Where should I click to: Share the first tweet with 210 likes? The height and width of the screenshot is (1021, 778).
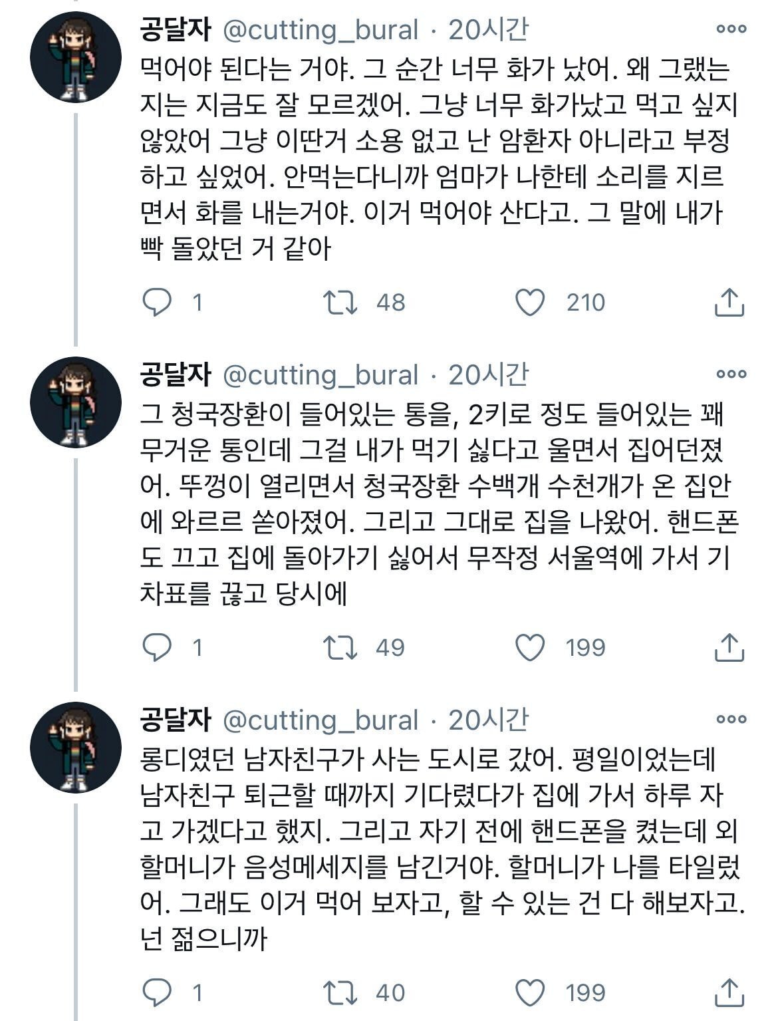coord(729,303)
